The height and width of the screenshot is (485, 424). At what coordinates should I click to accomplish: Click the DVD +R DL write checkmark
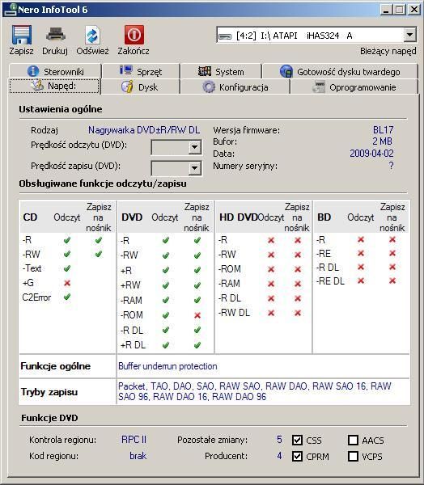(x=197, y=345)
